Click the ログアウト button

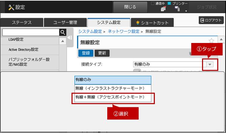211,20
